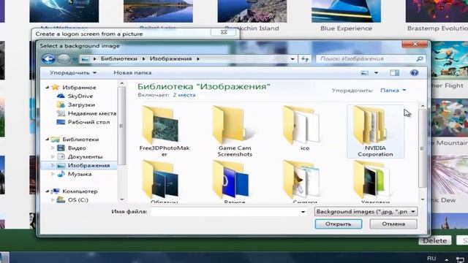Click the RU language indicator in taskbar
Image resolution: width=468 pixels, height=263 pixels.
pyautogui.click(x=431, y=259)
